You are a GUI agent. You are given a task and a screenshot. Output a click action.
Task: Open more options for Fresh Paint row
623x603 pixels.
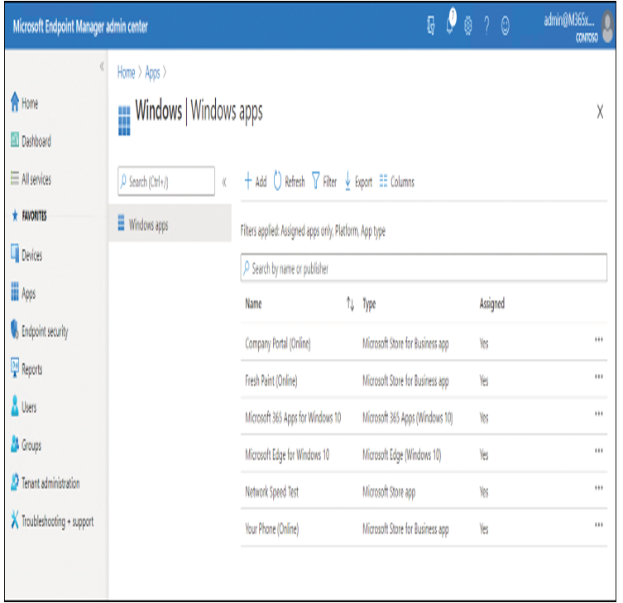click(x=598, y=376)
